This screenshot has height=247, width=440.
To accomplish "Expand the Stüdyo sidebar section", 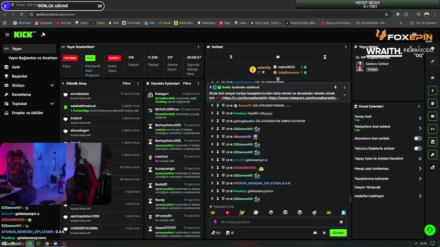I will point(52,85).
